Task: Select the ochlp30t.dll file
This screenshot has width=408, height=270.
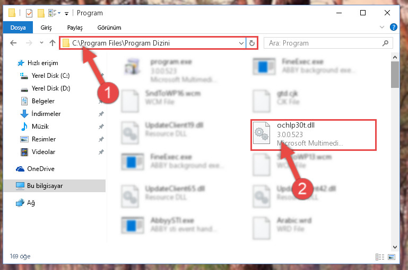Action: tap(313, 135)
